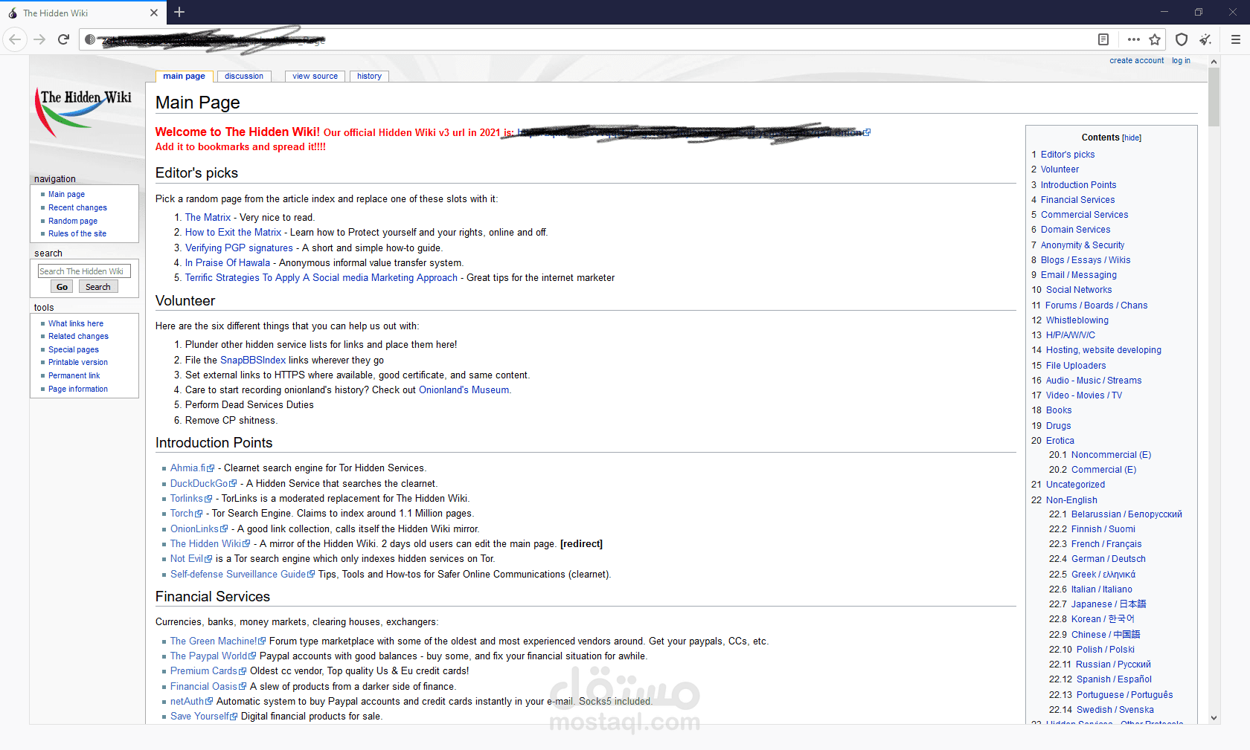Viewport: 1250px width, 750px height.
Task: Click the page vertical scrollbar thumb
Action: (x=1214, y=97)
